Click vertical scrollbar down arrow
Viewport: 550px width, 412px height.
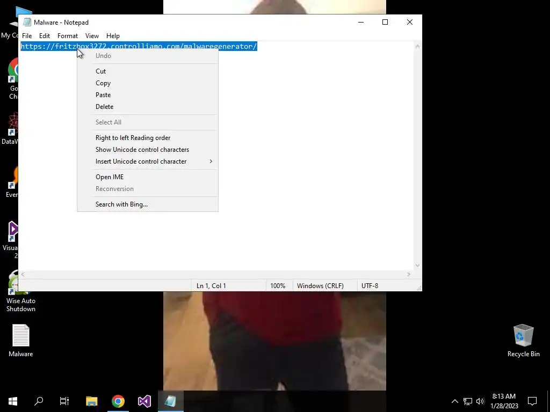point(417,265)
